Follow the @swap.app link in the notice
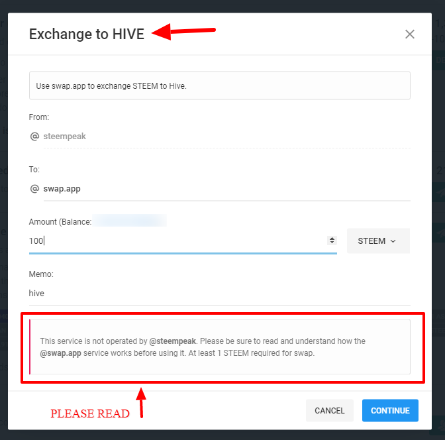The height and width of the screenshot is (440, 445). [x=61, y=353]
